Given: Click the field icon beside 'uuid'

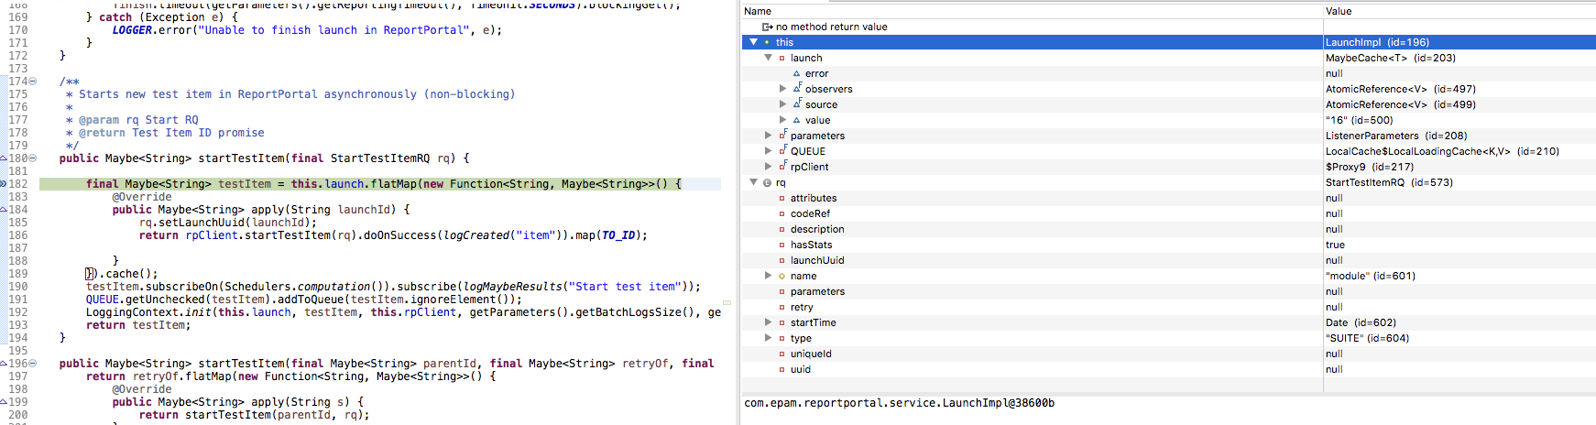Looking at the screenshot, I should coord(782,369).
